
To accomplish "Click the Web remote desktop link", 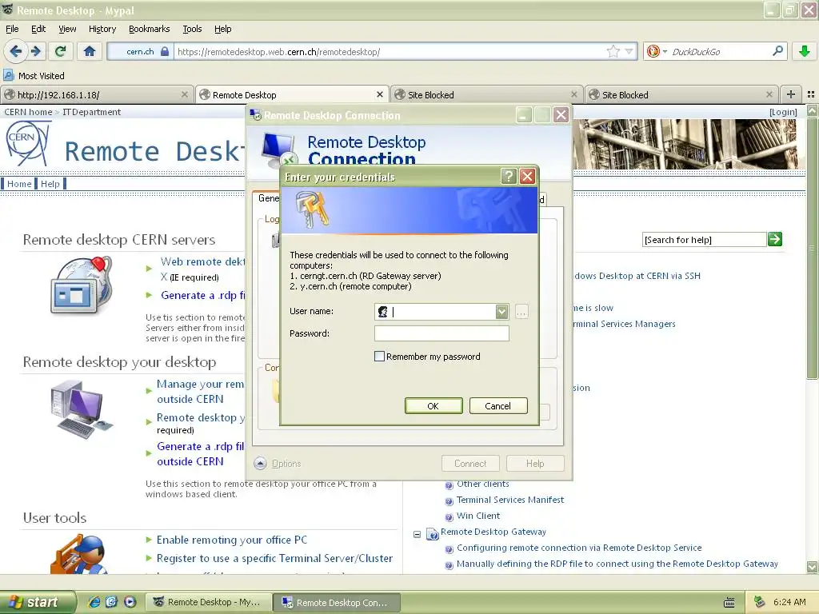I will 202,261.
